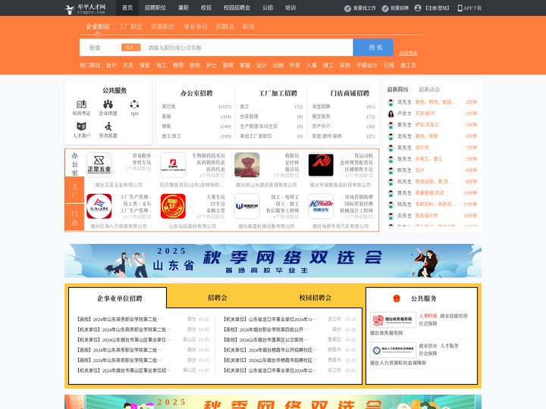
Task: Click the 红海人力资源 round logo
Action: [x=99, y=206]
